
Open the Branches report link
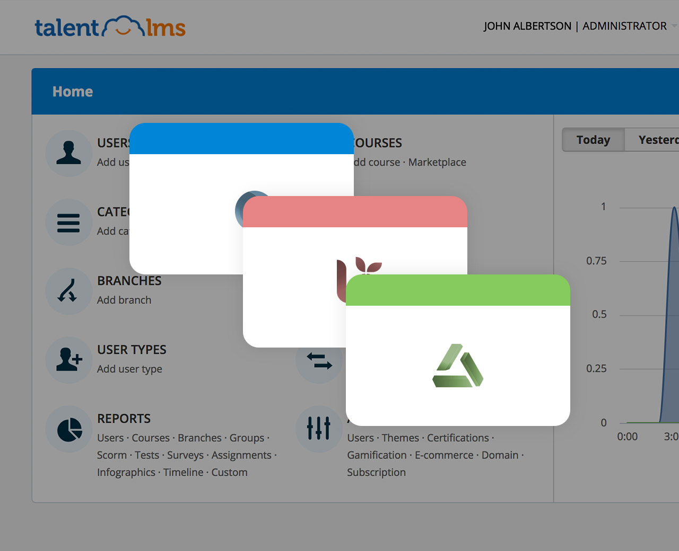click(x=199, y=438)
